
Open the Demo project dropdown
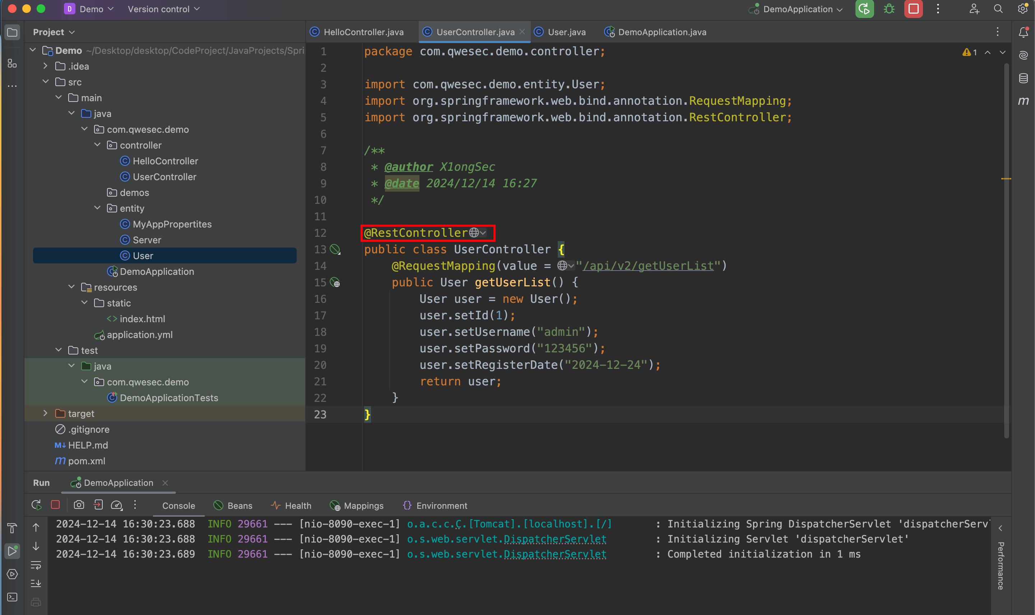click(89, 9)
